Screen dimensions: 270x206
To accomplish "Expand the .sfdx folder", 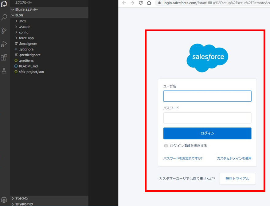I will click(23, 21).
